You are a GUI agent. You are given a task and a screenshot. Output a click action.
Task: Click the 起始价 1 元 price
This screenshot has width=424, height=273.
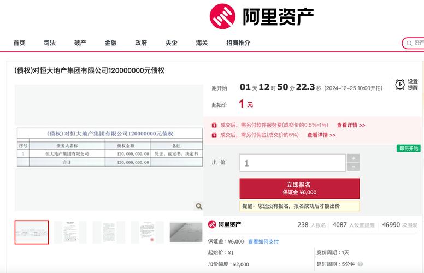click(246, 104)
